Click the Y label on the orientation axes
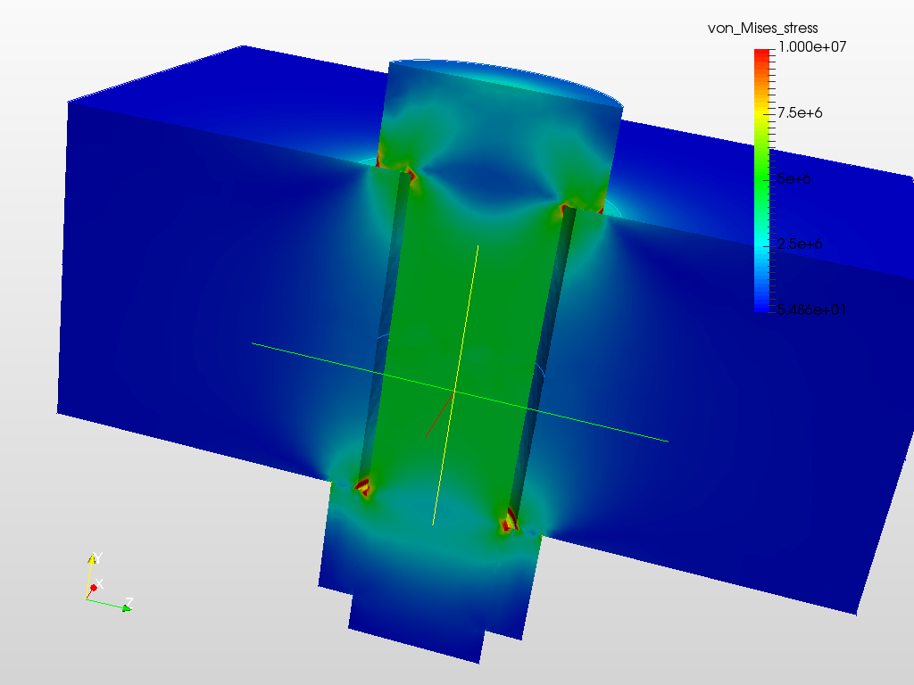 (97, 558)
